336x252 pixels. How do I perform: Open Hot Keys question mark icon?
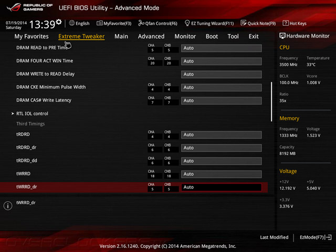286,23
